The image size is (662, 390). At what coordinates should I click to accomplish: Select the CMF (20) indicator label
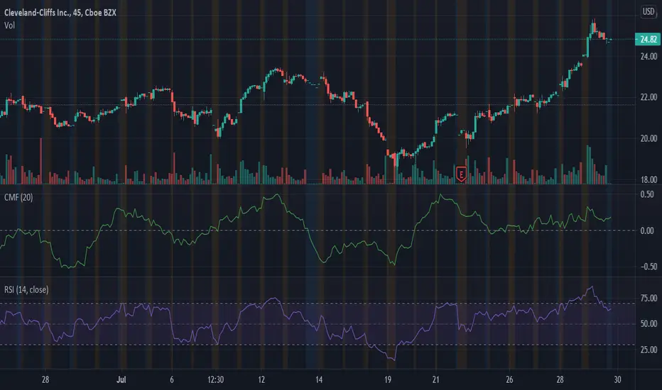pos(18,197)
